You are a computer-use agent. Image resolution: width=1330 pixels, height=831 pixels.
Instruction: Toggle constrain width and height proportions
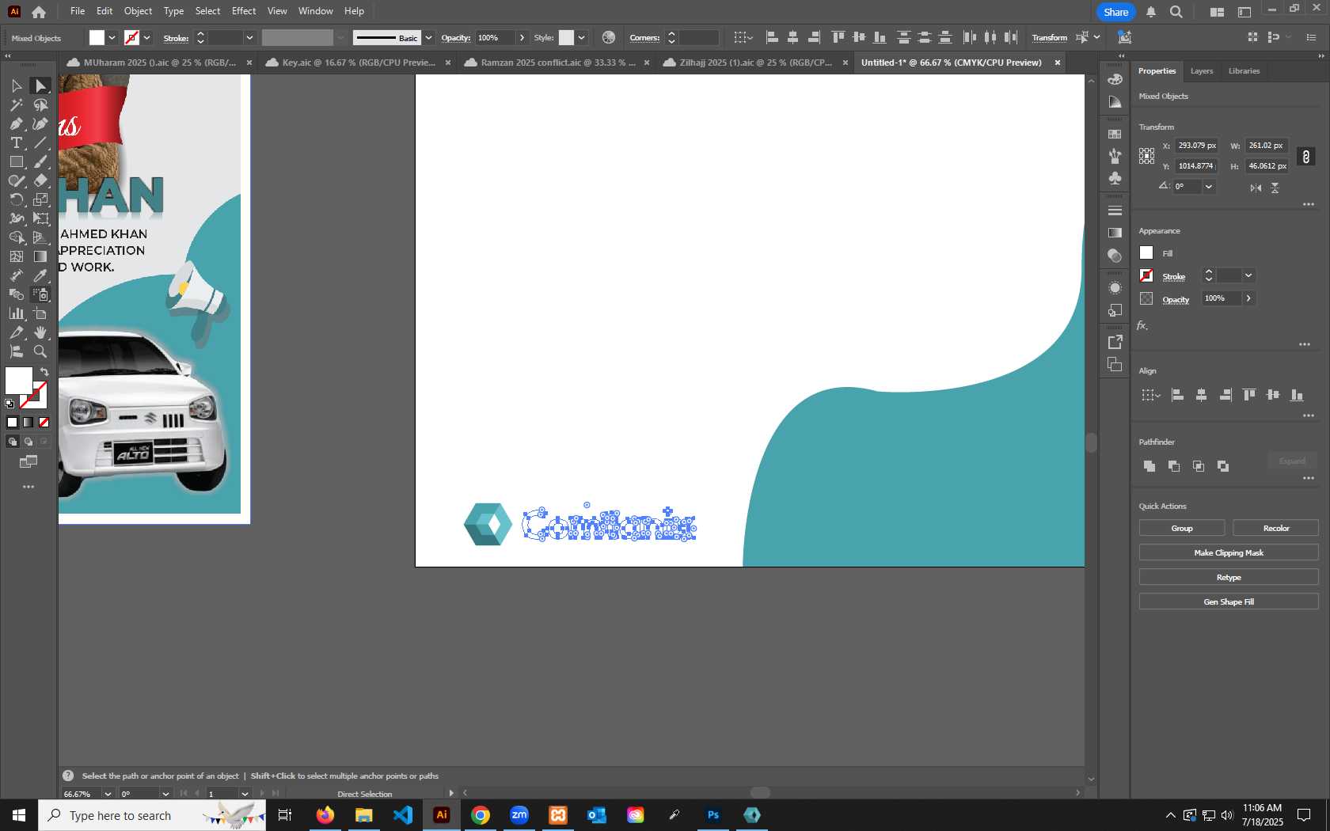click(1306, 157)
